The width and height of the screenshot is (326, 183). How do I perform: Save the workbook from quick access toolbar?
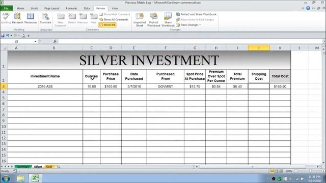(3, 36)
